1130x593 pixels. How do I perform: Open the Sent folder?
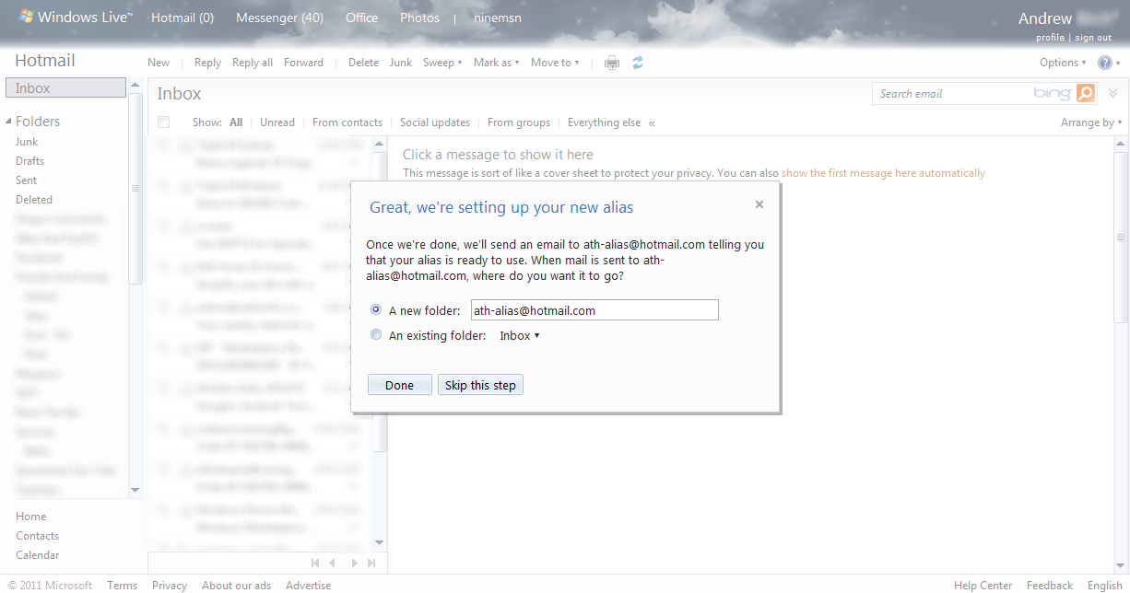(x=26, y=180)
